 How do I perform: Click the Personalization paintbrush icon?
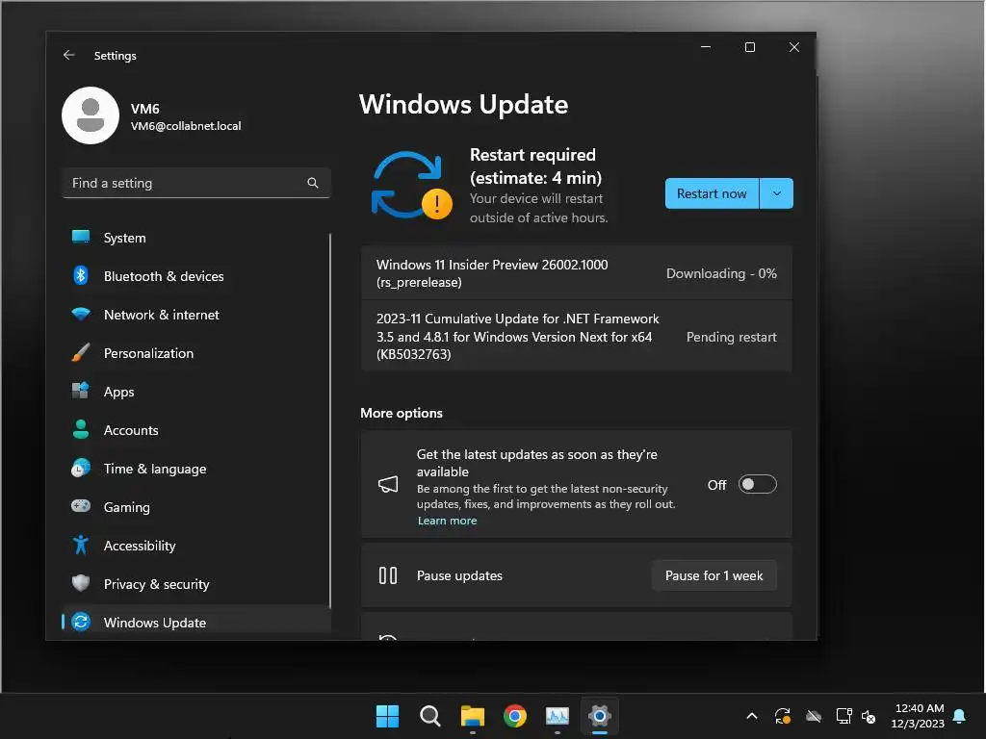pos(81,352)
